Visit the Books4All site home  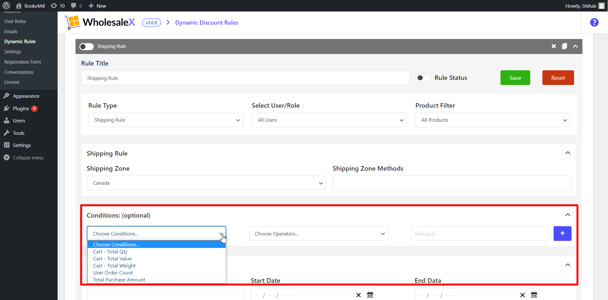click(x=30, y=6)
